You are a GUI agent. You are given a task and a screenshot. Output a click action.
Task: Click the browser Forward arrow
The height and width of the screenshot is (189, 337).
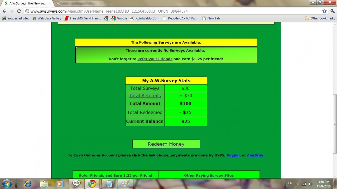pos(12,11)
